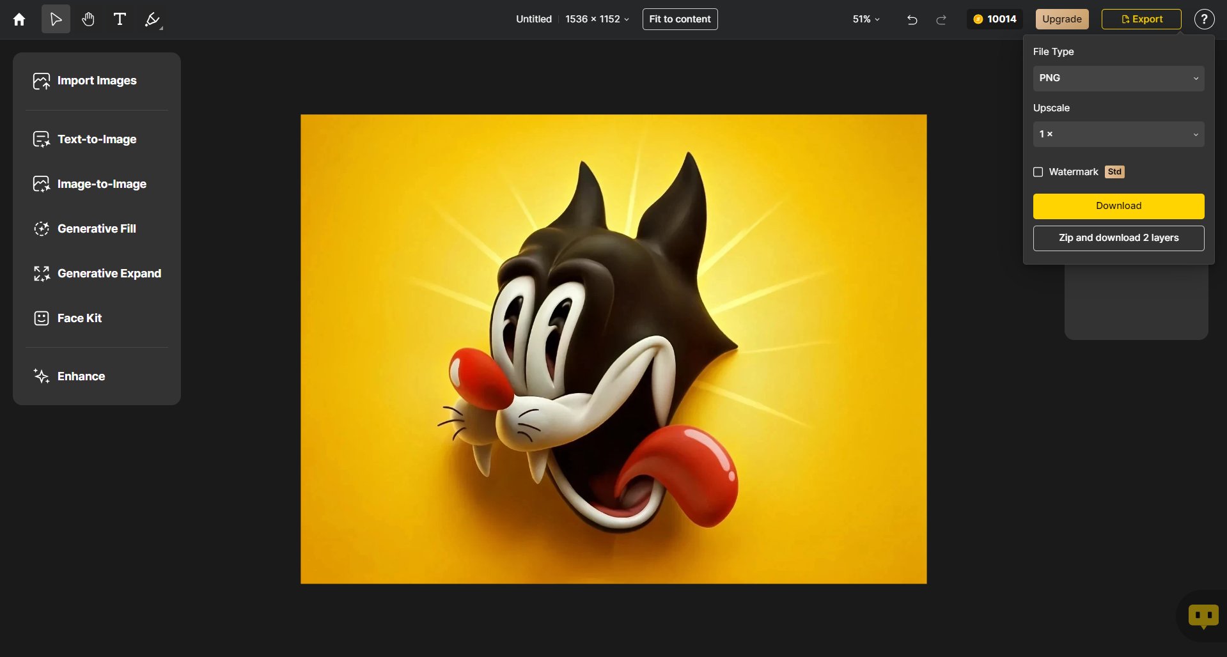This screenshot has width=1227, height=657.
Task: Open Import Images from sidebar
Action: 97,81
